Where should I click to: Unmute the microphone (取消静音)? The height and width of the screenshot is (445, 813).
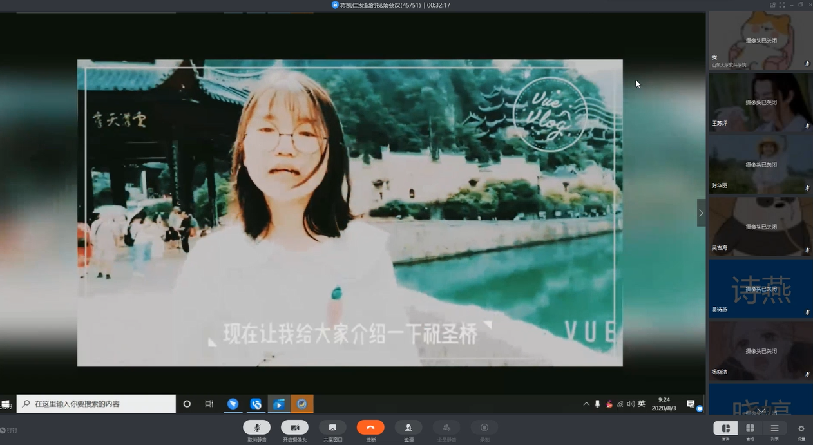(x=256, y=428)
